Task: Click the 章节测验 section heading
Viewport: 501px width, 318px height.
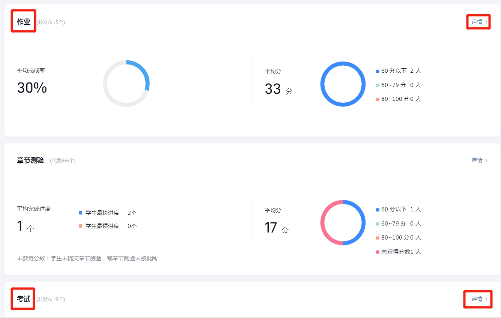Action: [30, 160]
